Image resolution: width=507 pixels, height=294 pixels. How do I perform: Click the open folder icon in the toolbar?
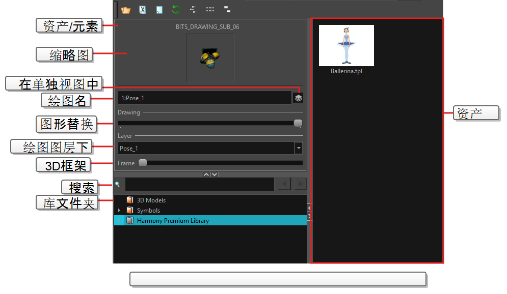126,10
